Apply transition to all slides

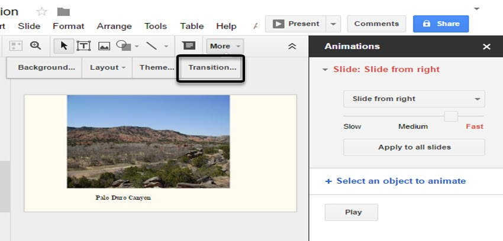[414, 147]
